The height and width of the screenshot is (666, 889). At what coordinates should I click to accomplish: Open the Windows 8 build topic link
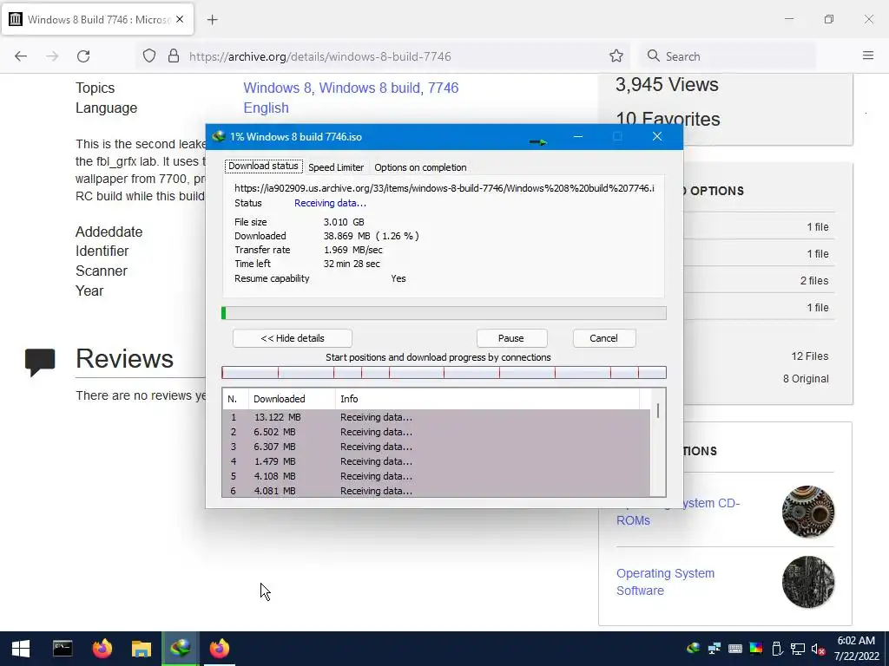point(370,88)
